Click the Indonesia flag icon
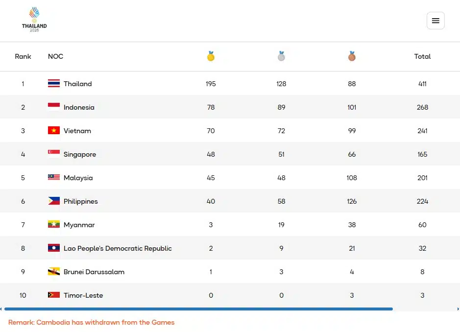Image resolution: width=460 pixels, height=332 pixels. [x=54, y=107]
